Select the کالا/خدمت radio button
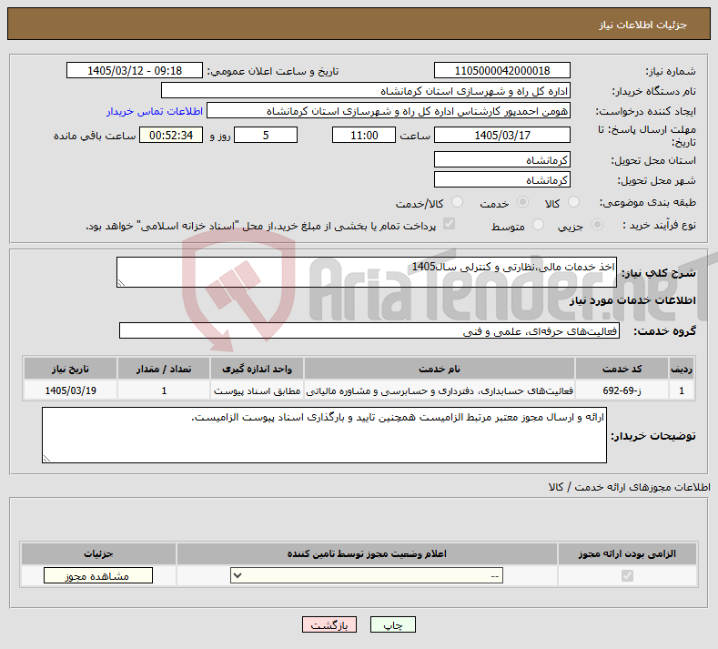The image size is (718, 649). [x=457, y=202]
